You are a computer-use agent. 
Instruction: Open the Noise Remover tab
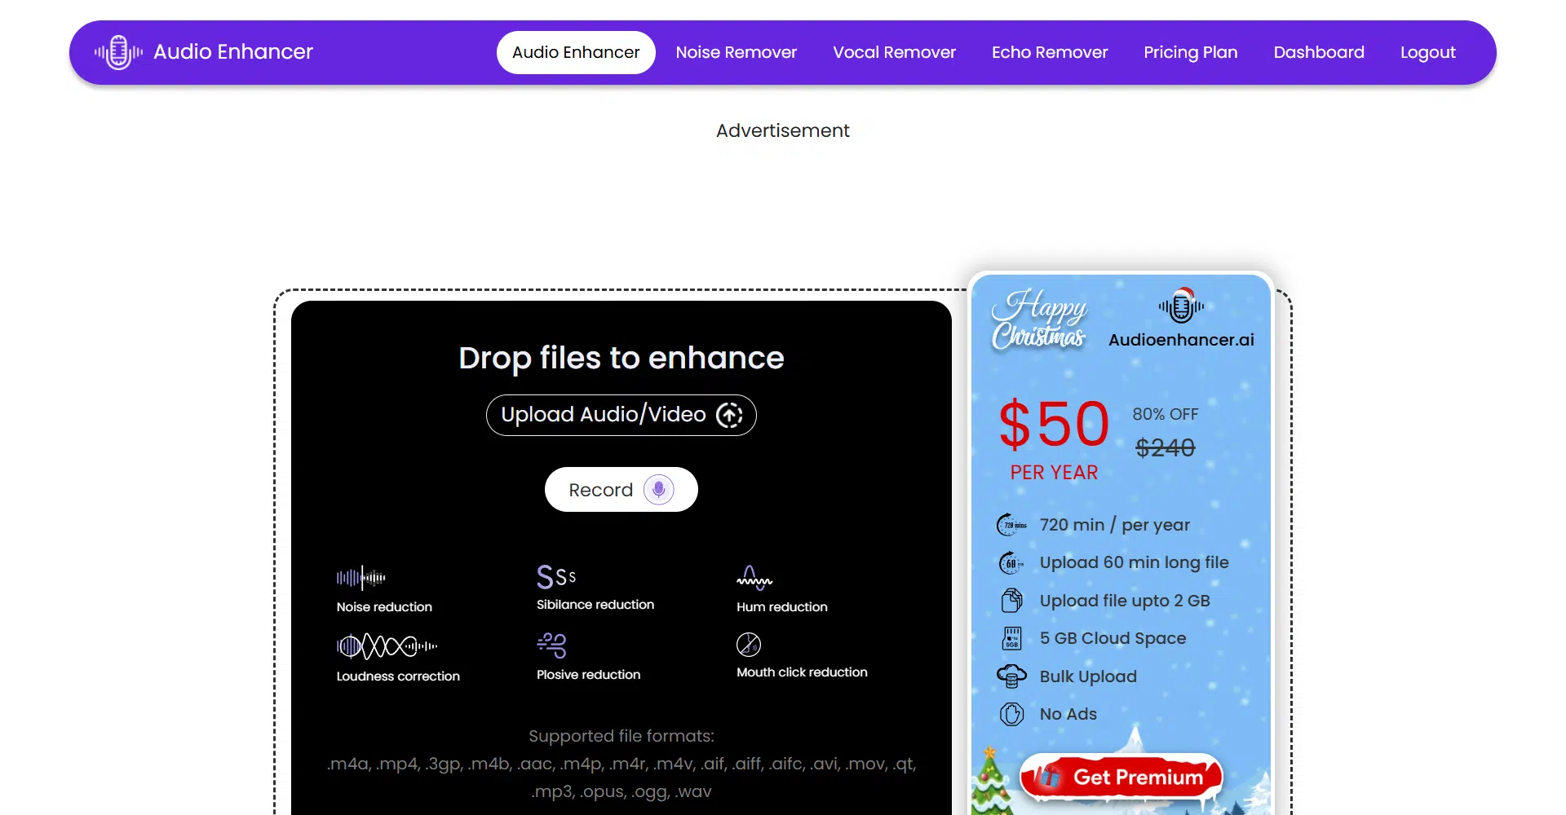coord(736,52)
